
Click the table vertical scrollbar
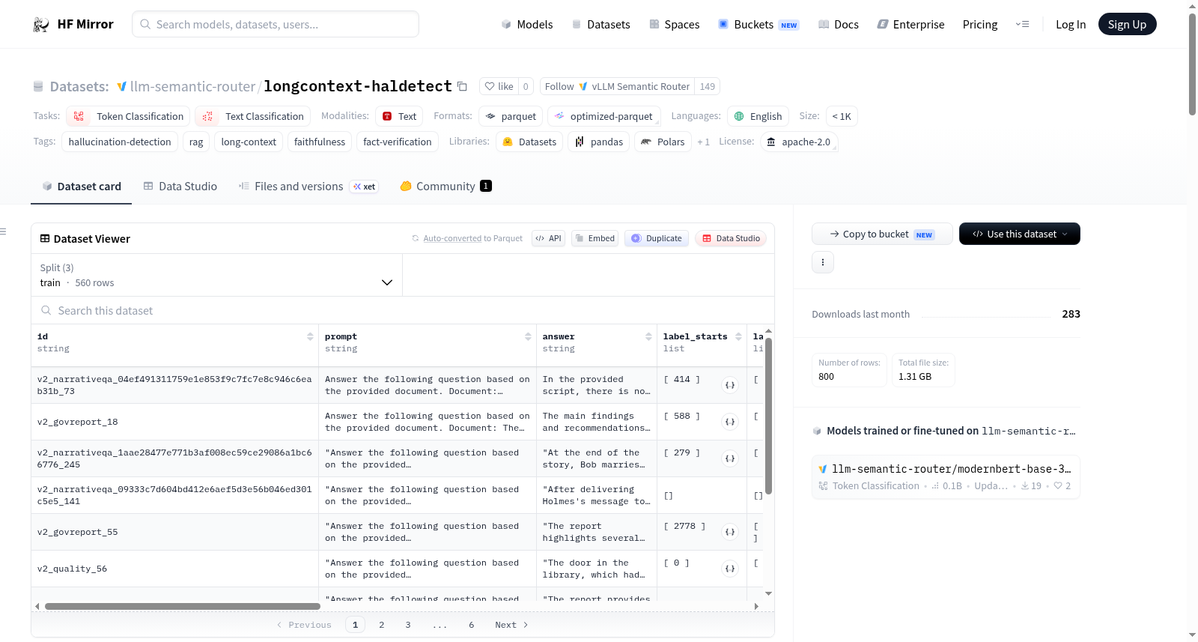tap(768, 417)
